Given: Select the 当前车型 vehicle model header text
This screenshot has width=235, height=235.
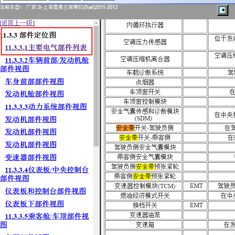Looking at the screenshot, I should [x=59, y=7].
